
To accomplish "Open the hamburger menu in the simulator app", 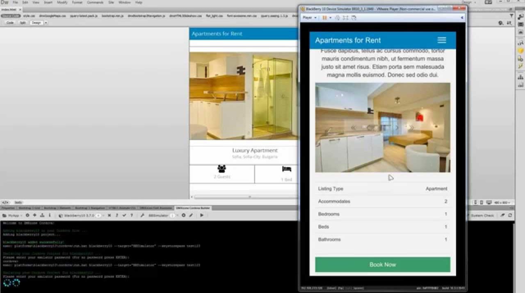I will coord(441,40).
